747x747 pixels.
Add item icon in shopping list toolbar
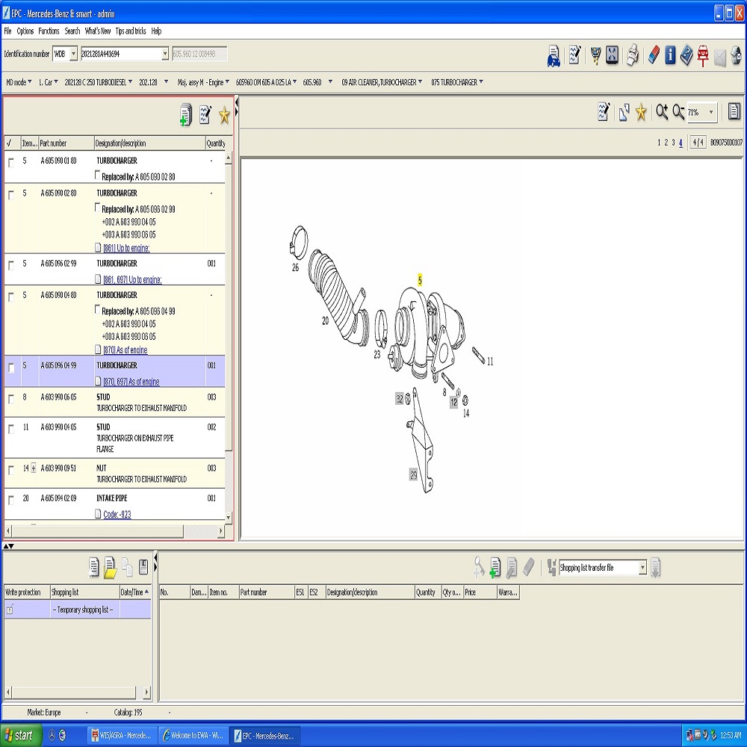495,568
